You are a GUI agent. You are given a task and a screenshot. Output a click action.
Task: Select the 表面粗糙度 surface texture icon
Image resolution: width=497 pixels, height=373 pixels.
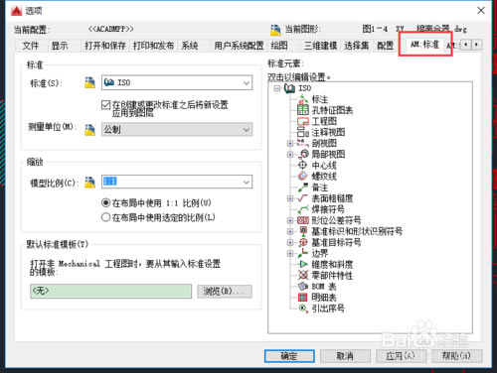[303, 198]
